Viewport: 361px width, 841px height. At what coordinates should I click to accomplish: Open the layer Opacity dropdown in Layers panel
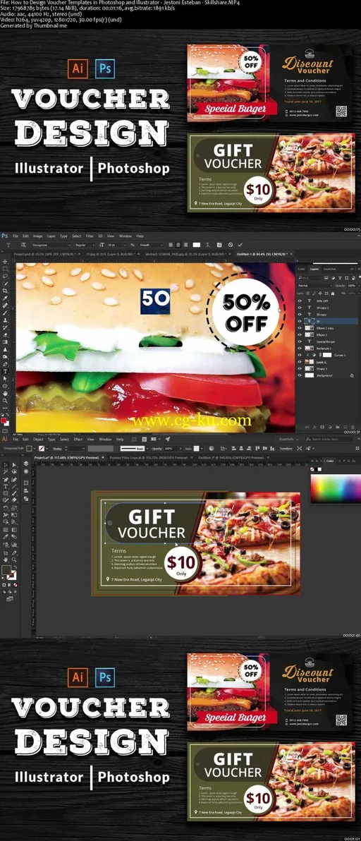click(359, 286)
